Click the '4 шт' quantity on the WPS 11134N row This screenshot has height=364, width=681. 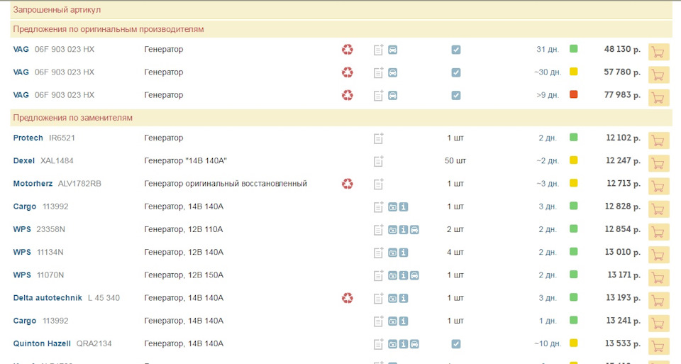(455, 252)
